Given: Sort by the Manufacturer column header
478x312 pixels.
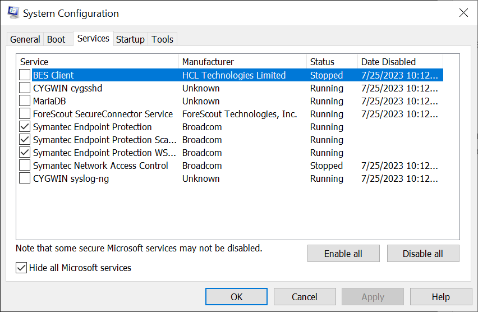Looking at the screenshot, I should tap(243, 62).
